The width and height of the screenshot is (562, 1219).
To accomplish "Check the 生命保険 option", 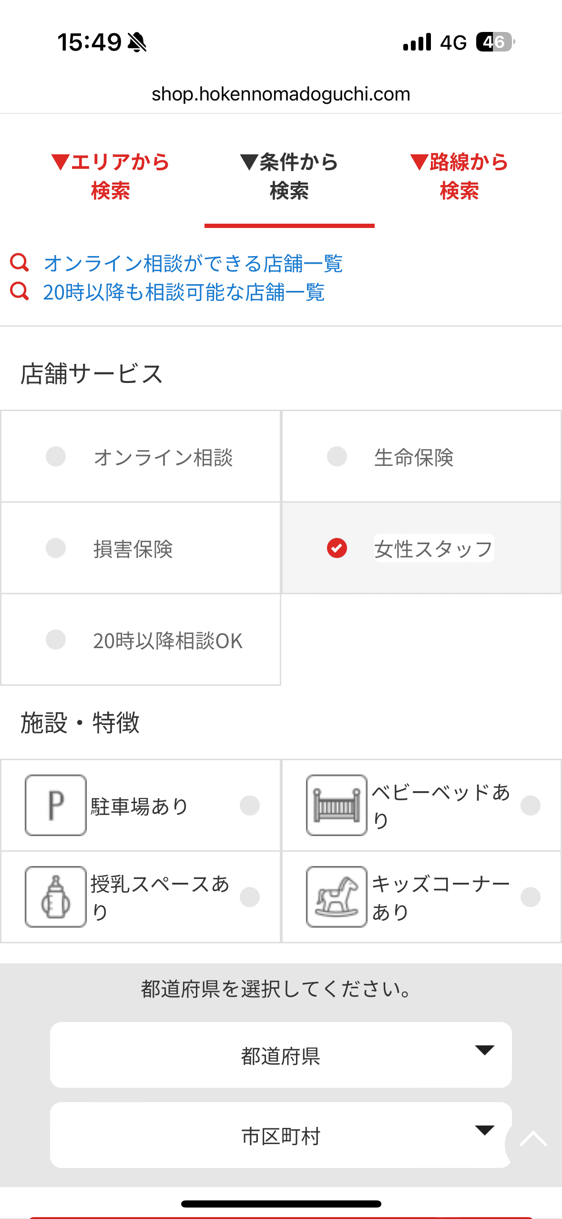I will (x=337, y=456).
